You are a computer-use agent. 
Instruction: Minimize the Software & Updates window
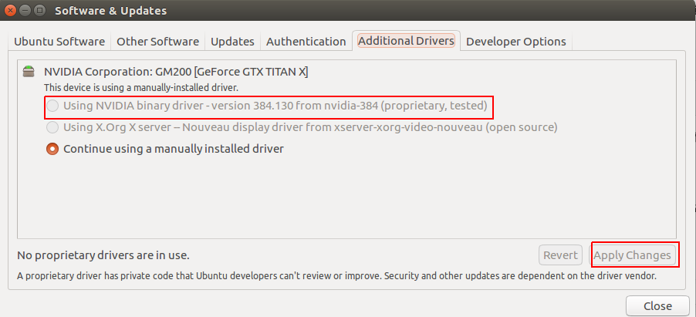pos(25,11)
